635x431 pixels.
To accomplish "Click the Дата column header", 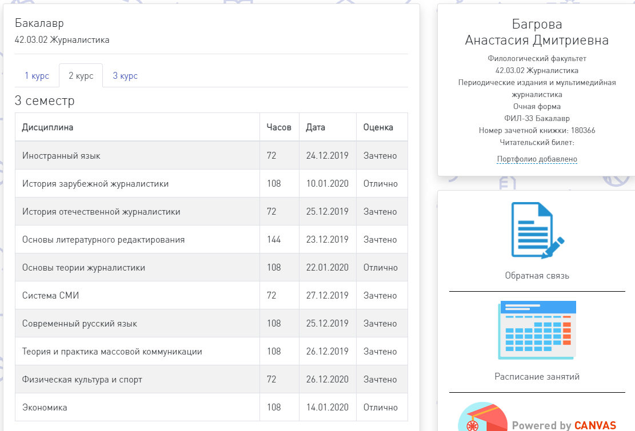I will [x=315, y=127].
